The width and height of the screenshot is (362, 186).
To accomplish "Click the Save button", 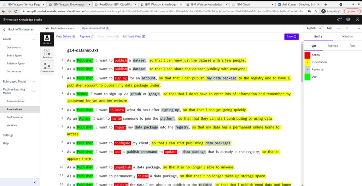I will pos(291,37).
